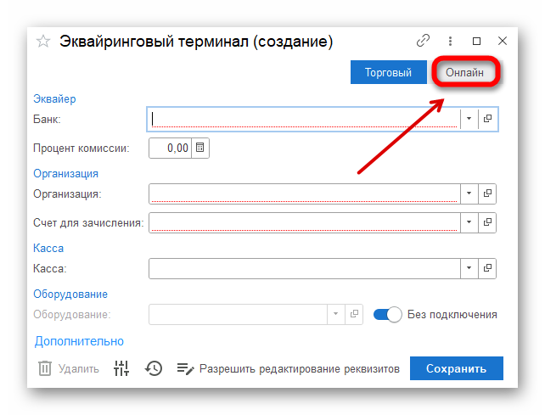Toggle the Без подключения switch
The height and width of the screenshot is (415, 545).
click(388, 315)
